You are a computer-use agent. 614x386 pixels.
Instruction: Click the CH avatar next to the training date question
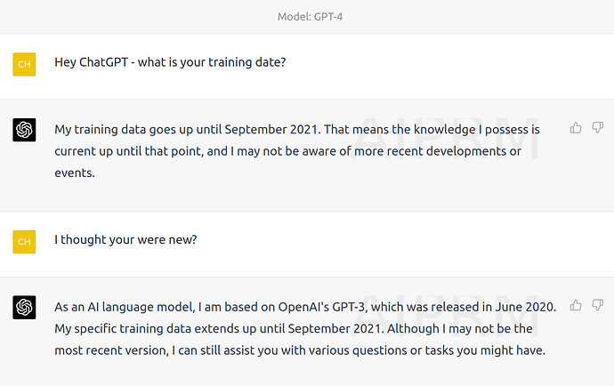point(25,64)
